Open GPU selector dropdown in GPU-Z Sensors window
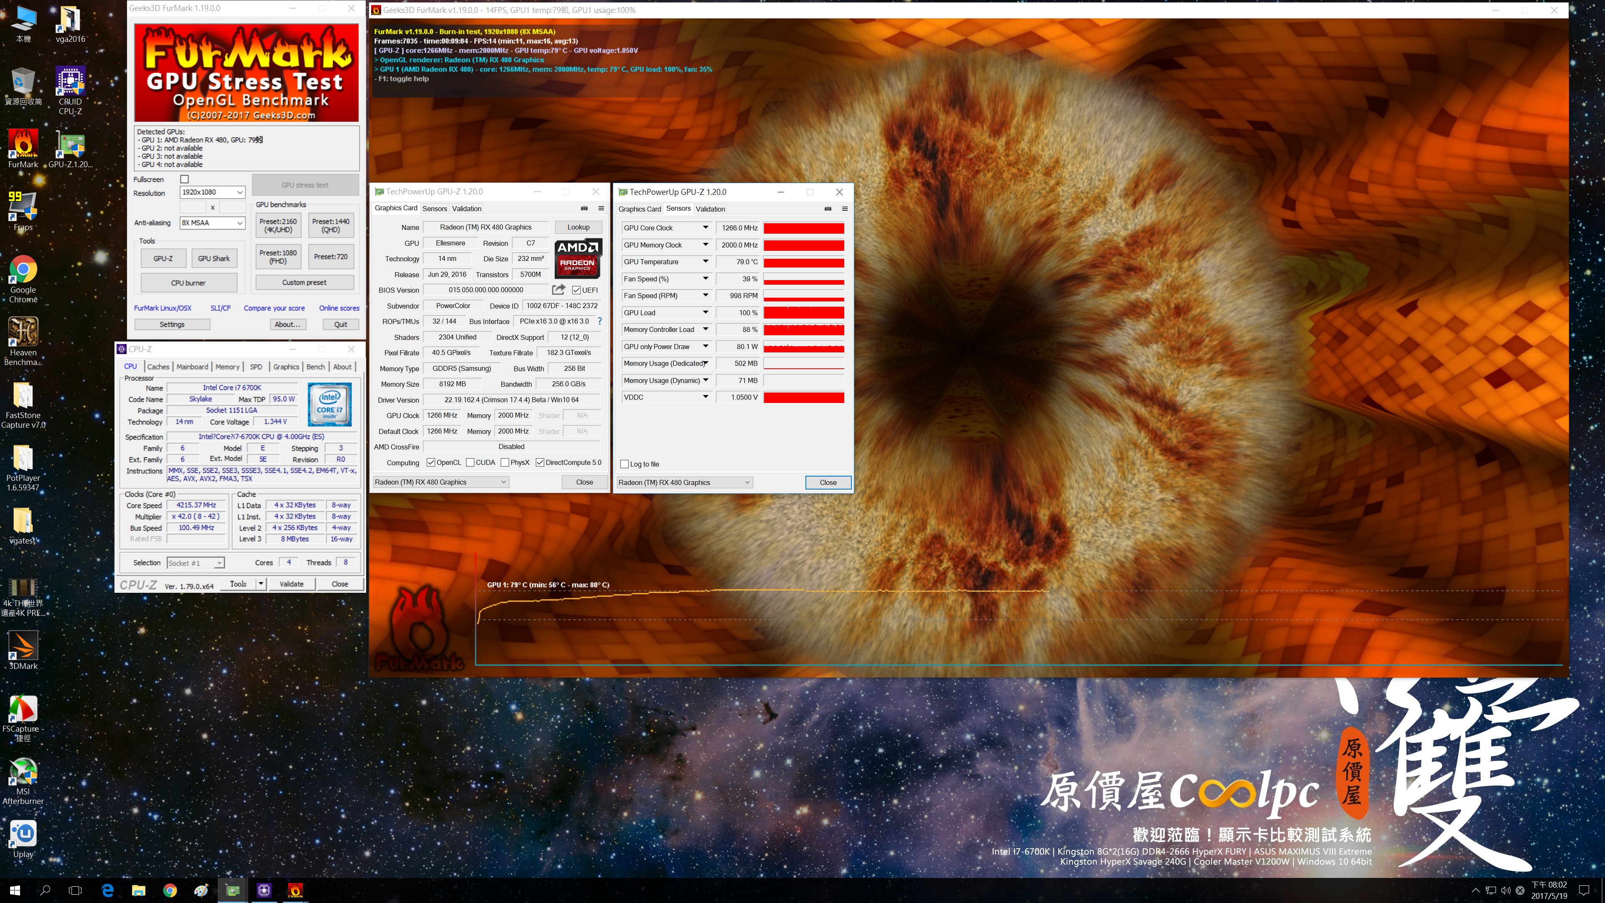 pos(684,482)
